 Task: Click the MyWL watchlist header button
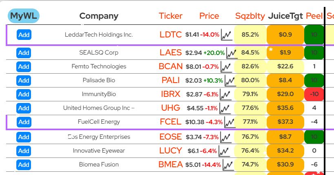coord(24,16)
